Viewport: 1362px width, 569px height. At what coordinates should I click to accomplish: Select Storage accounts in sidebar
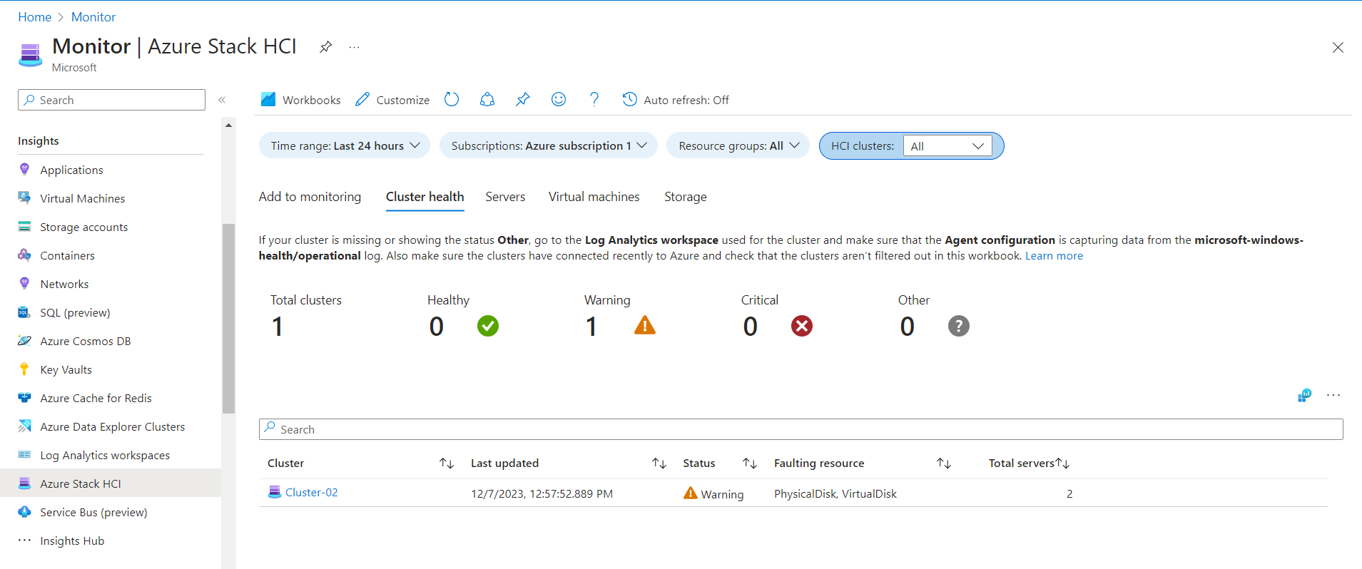click(x=83, y=227)
